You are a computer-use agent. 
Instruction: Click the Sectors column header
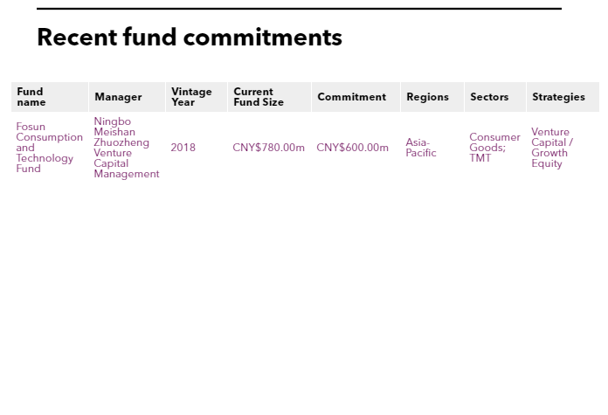495,97
